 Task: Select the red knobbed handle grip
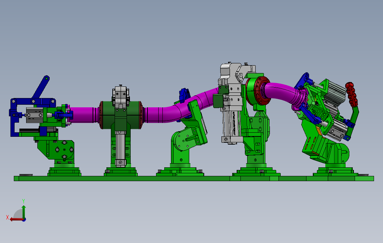click(352, 95)
